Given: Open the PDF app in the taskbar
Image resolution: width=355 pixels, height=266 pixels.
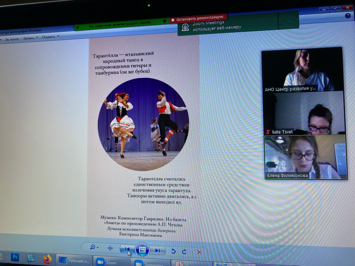Looking at the screenshot, I should [180, 263].
